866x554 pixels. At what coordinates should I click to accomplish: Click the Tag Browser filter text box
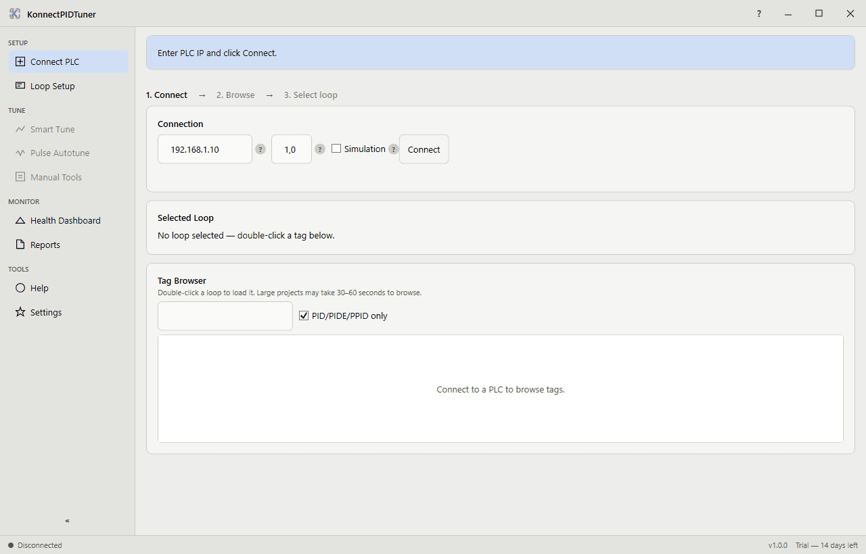pos(225,316)
